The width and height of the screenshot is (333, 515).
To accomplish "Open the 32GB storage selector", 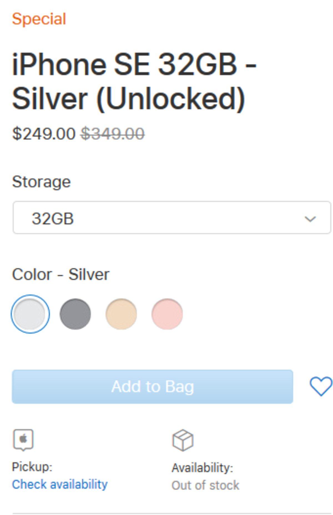I will pos(171,218).
